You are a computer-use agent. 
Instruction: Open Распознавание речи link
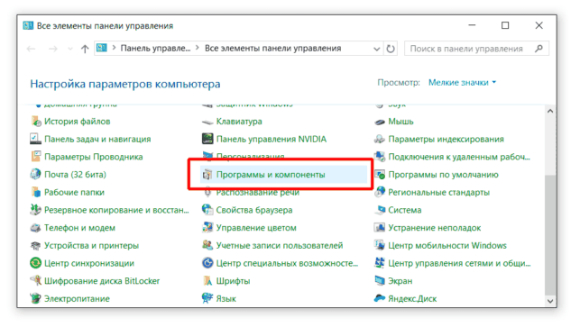click(258, 193)
